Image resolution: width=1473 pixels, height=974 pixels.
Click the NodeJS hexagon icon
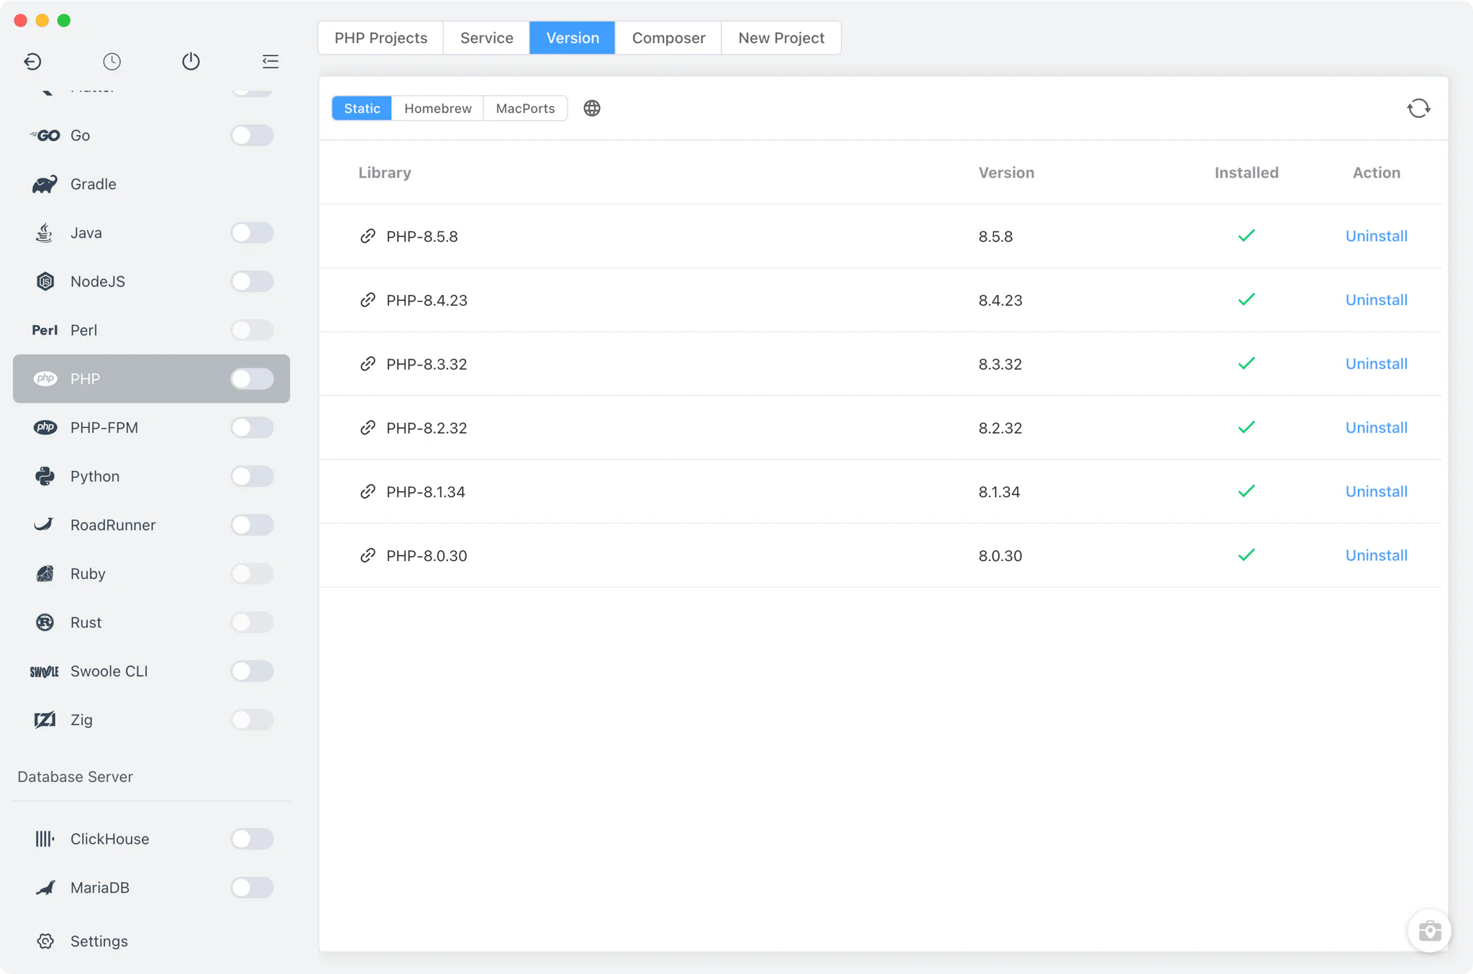pos(45,281)
